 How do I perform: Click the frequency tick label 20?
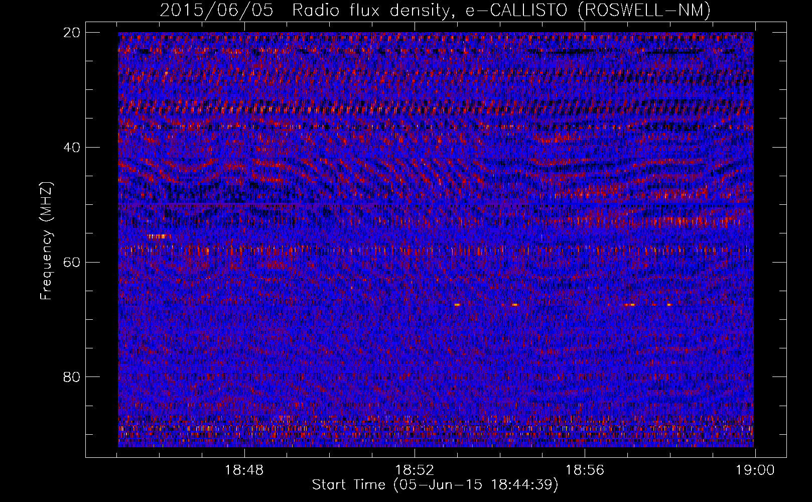pos(72,33)
